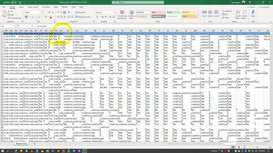Apply the Good cell style
Image resolution: width=273 pixels, height=153 pixels.
[x=173, y=12]
